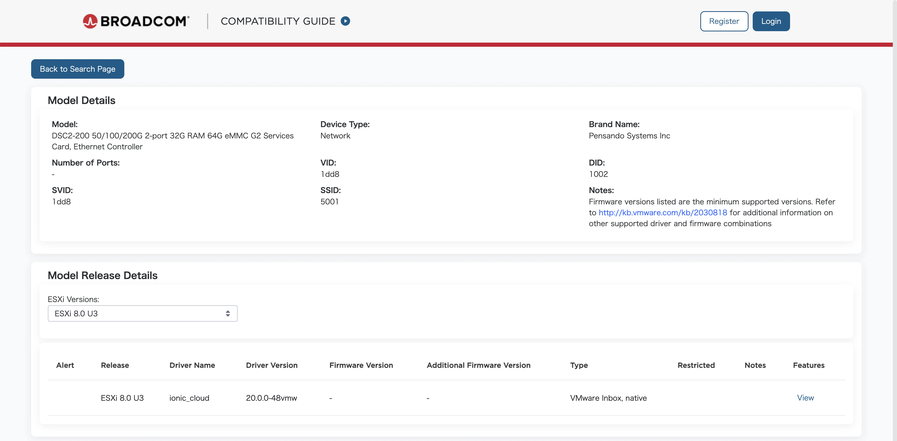Go back to the search page
The image size is (897, 441).
[x=78, y=69]
